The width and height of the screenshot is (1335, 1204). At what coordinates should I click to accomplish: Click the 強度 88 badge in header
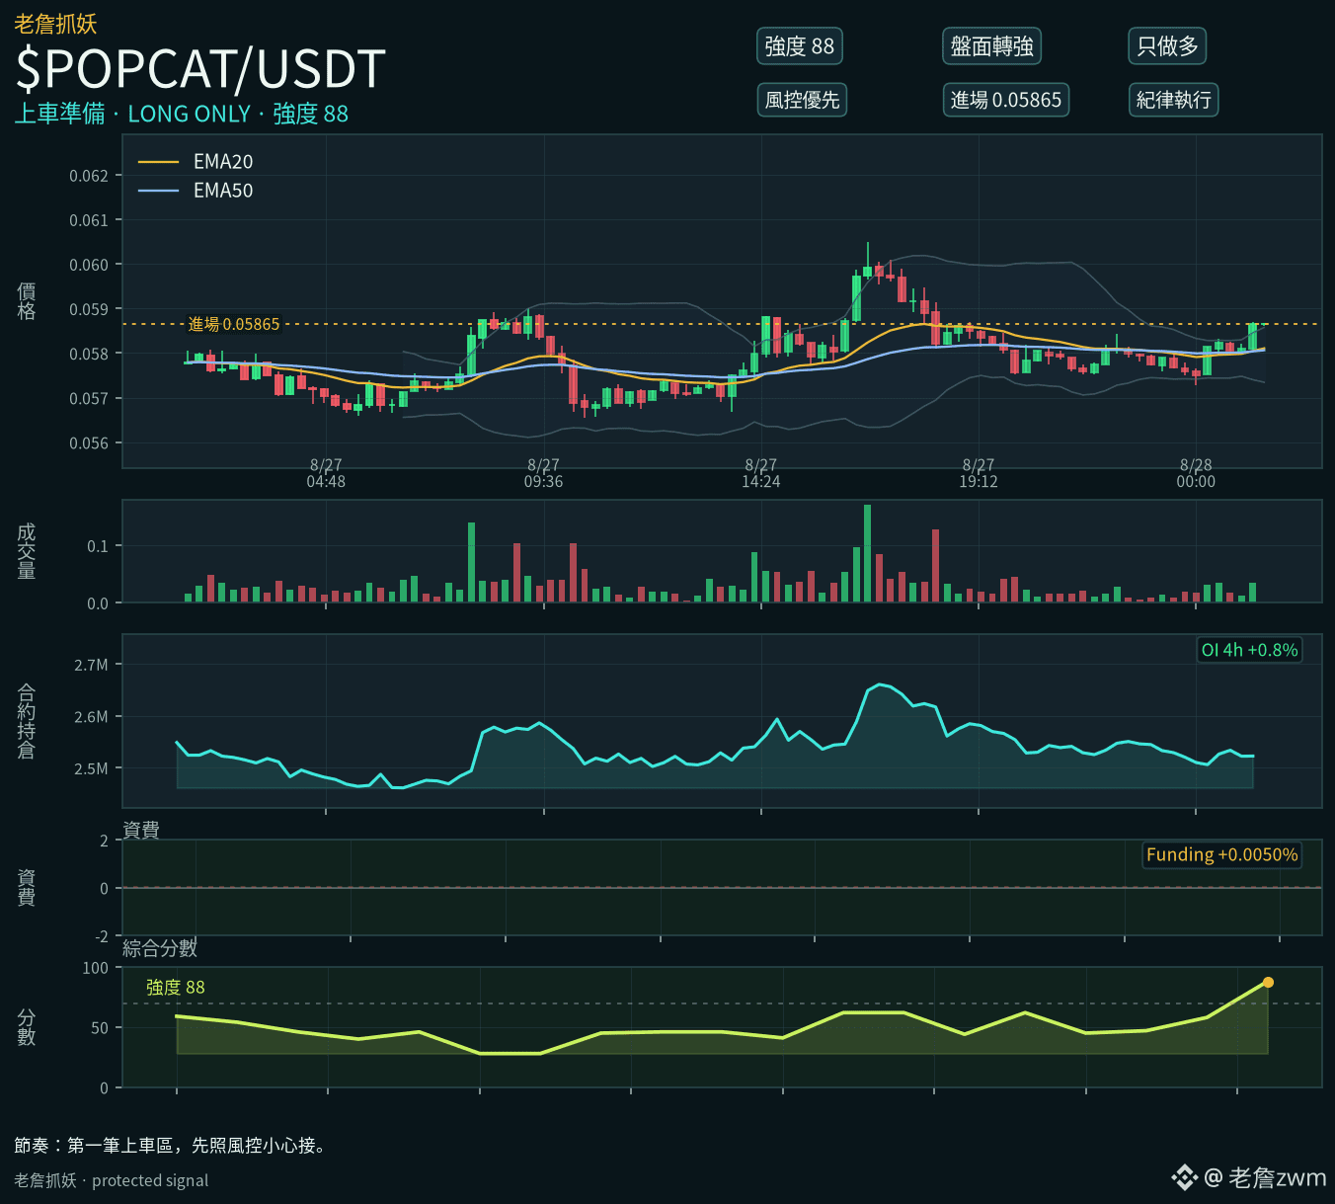(x=799, y=46)
